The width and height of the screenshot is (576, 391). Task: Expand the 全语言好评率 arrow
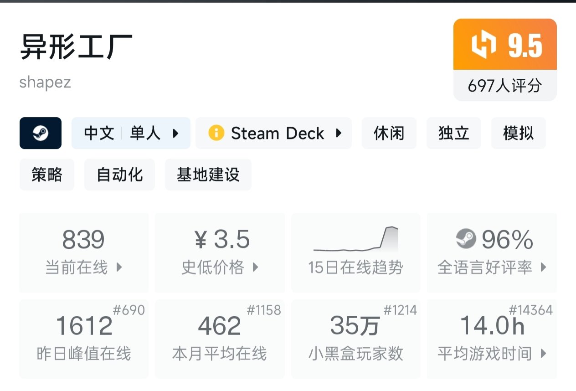pyautogui.click(x=543, y=268)
